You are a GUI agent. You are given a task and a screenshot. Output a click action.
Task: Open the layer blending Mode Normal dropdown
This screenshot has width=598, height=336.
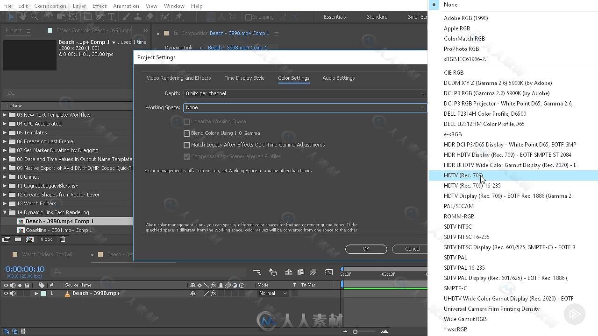coord(273,294)
